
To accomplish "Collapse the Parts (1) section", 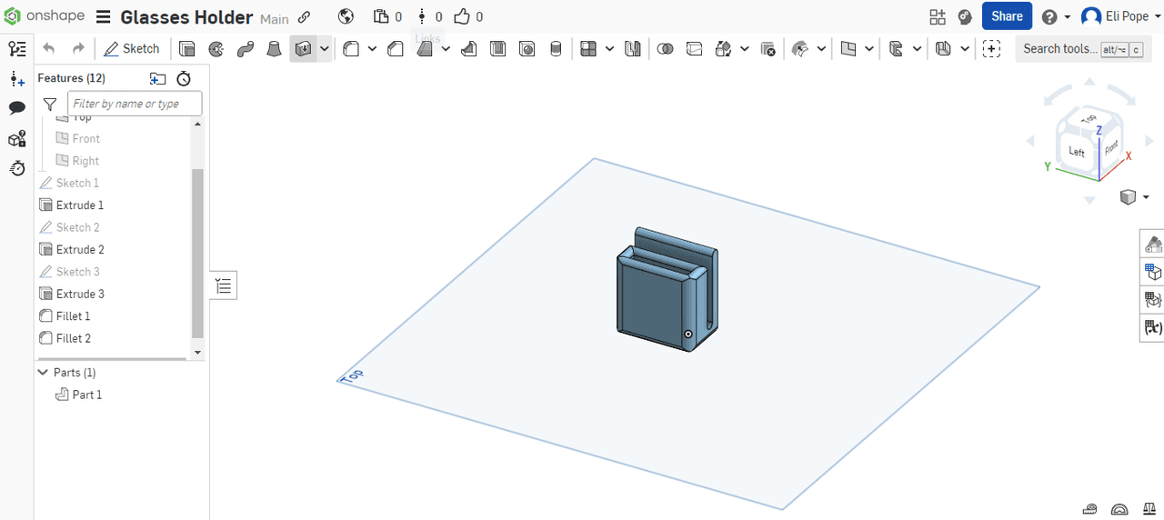I will [x=43, y=373].
